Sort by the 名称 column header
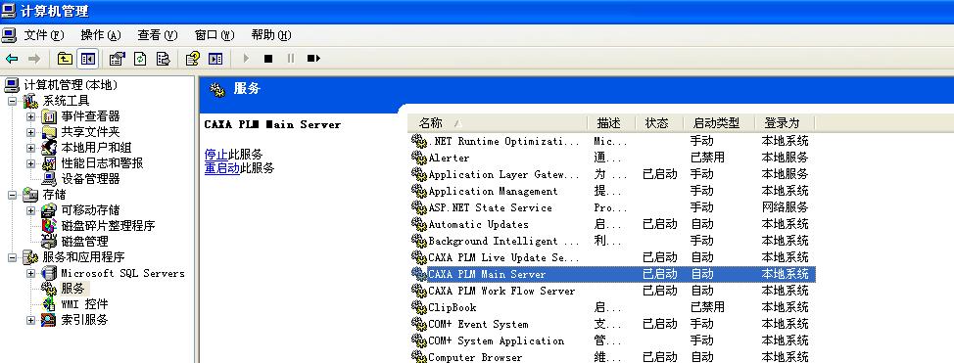The image size is (954, 363). click(498, 123)
